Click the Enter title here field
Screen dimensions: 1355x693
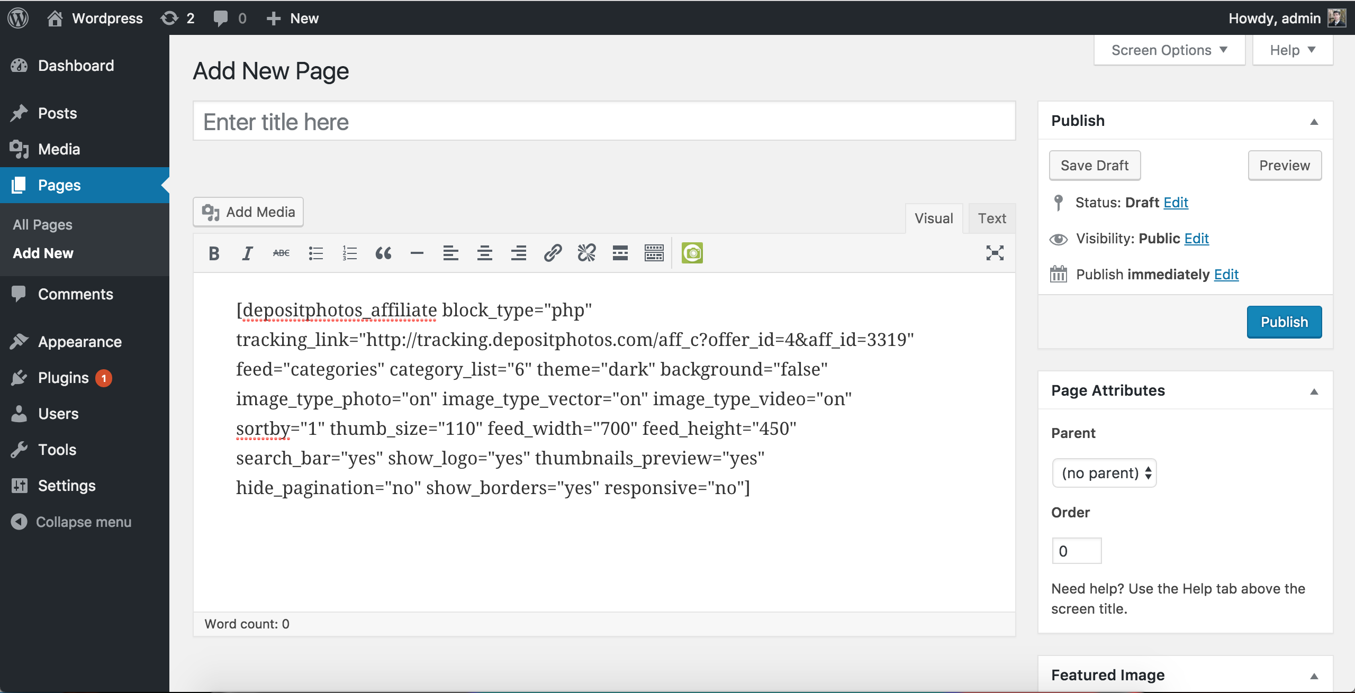(x=604, y=121)
